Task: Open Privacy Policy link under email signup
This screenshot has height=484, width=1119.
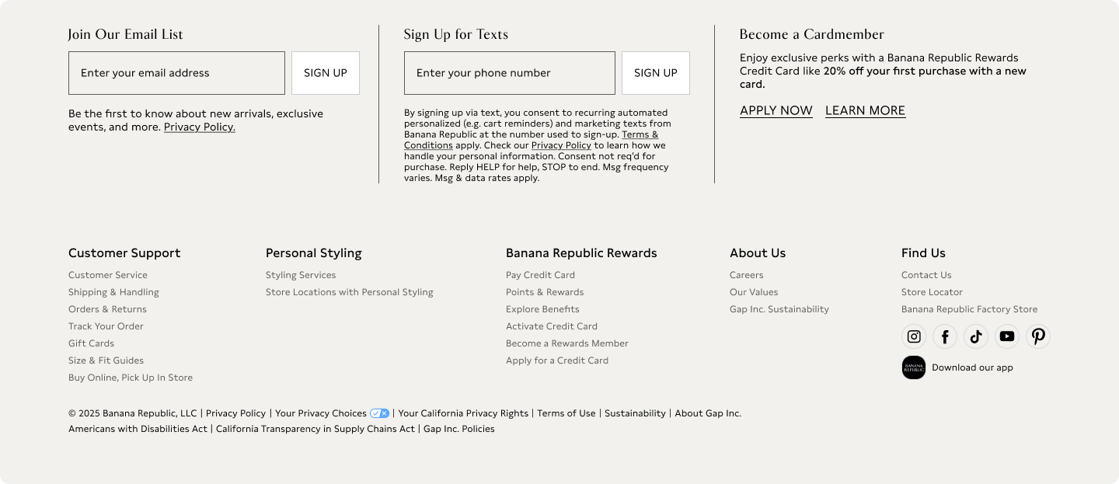Action: point(200,127)
